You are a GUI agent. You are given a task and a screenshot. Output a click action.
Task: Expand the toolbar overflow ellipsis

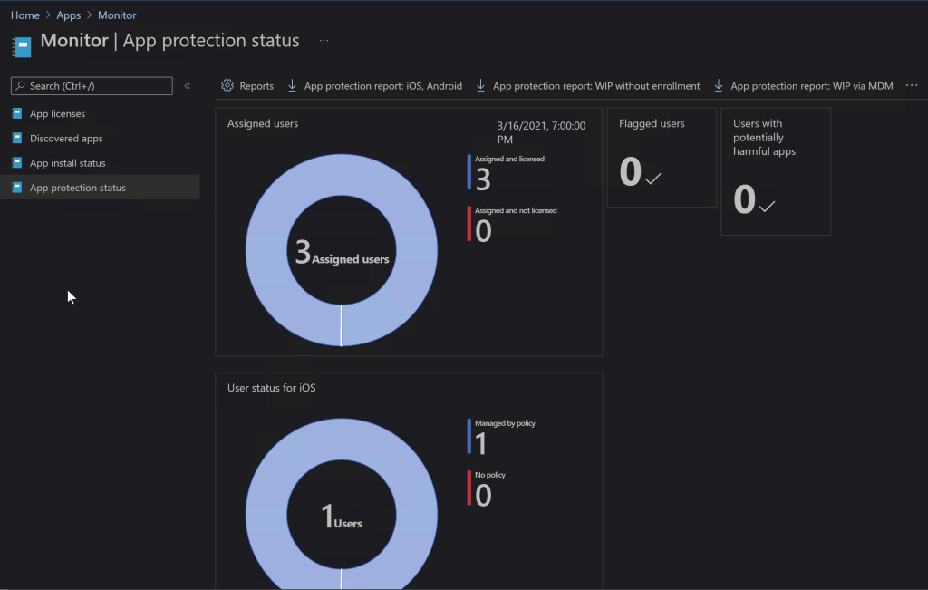[x=912, y=85]
